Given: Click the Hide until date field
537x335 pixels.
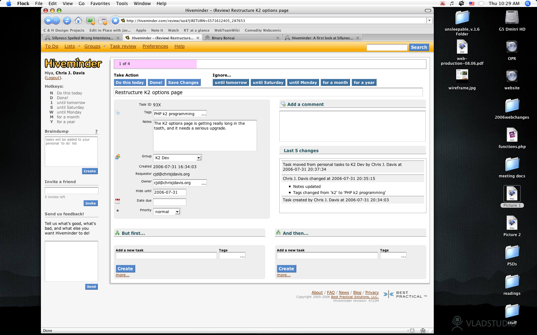Looking at the screenshot, I should point(170,192).
